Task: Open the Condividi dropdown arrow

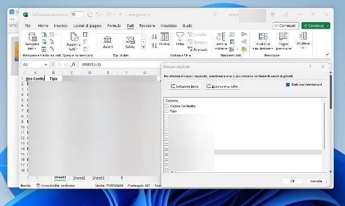Action: (x=327, y=26)
